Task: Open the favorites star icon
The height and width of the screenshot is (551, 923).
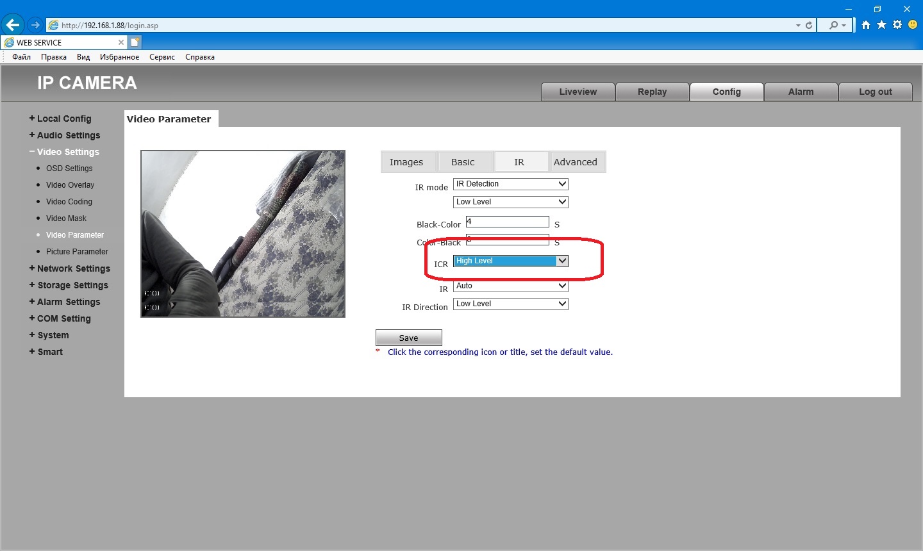Action: pyautogui.click(x=881, y=25)
